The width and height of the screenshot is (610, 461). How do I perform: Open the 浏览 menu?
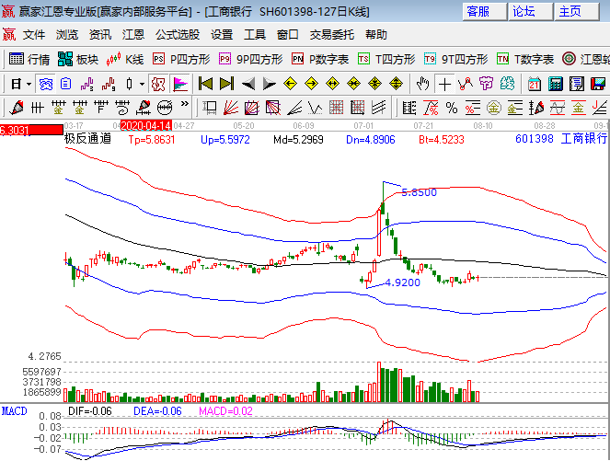click(x=67, y=35)
